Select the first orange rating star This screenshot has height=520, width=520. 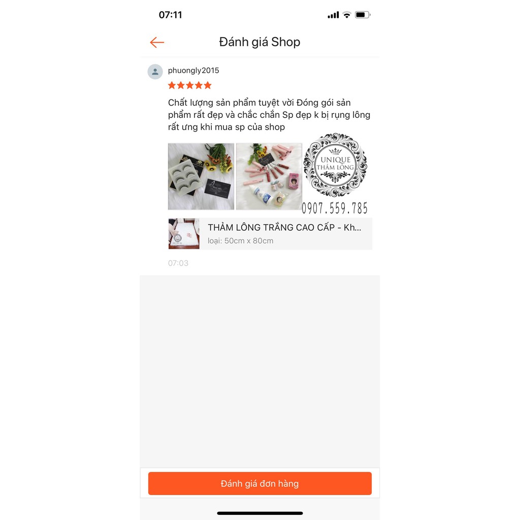click(172, 85)
